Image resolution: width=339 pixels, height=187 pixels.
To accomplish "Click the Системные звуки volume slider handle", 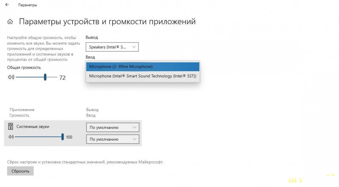I will (x=62, y=137).
